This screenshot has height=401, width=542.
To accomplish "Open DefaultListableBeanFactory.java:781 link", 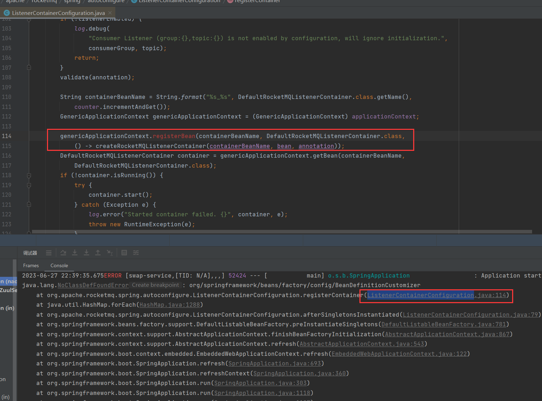I will (x=444, y=325).
